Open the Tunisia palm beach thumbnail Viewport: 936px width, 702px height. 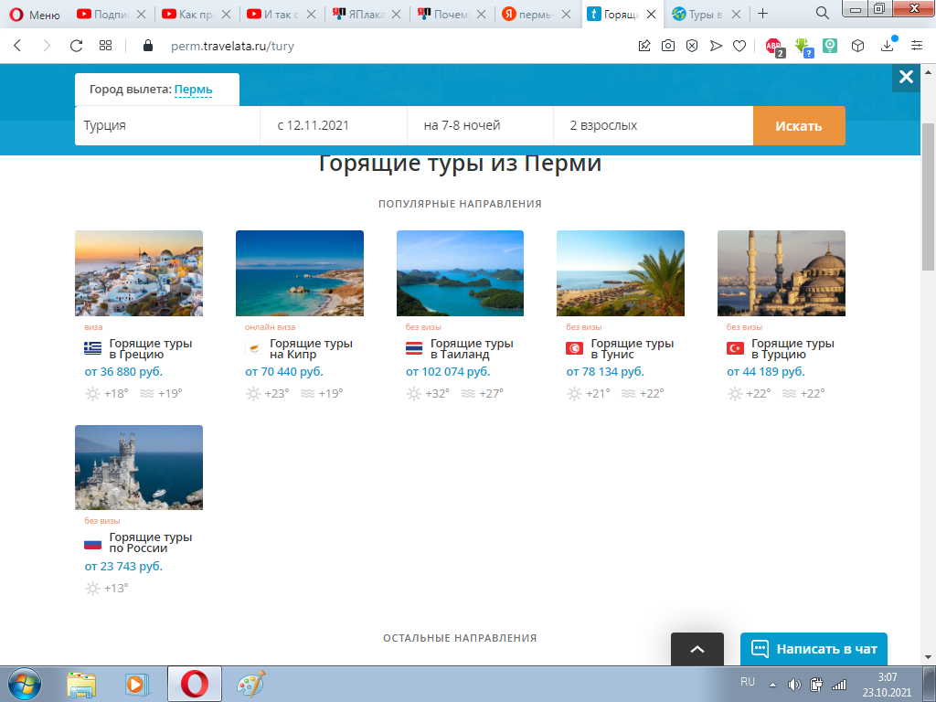tap(621, 272)
